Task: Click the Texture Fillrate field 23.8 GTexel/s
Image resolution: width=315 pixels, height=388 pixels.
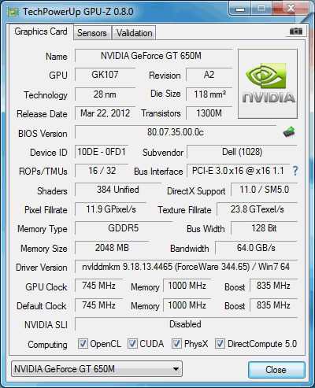Action: coord(258,209)
